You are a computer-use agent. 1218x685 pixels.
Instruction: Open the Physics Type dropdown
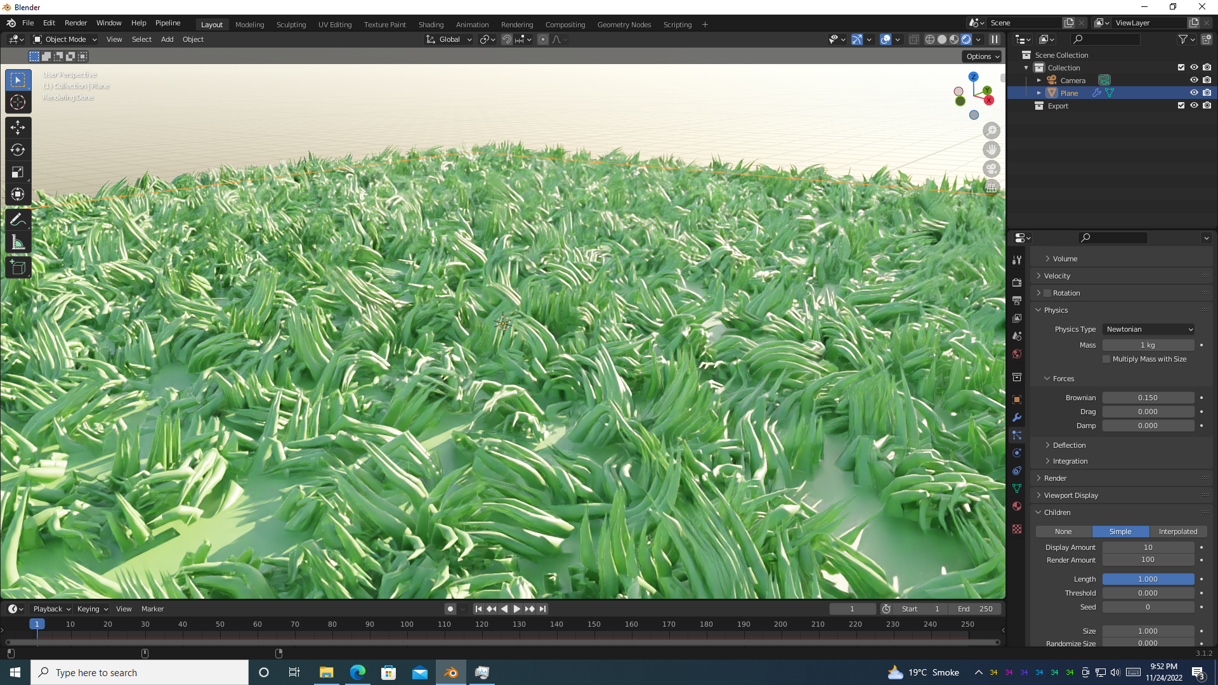click(x=1149, y=329)
